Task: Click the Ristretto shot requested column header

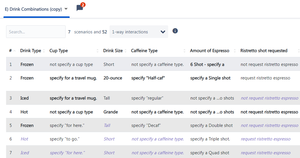Action: 264,51
